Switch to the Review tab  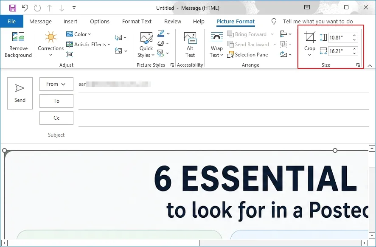point(173,21)
